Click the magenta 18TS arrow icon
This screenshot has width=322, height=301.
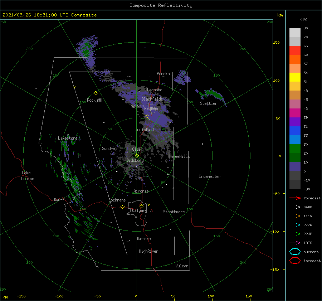295,243
